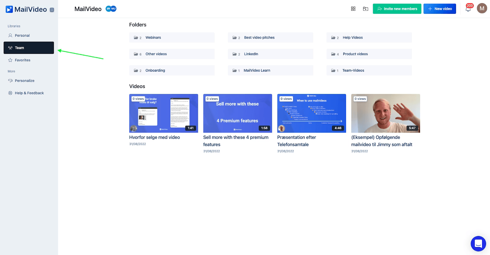
Task: Click Invite new members button
Action: point(397,9)
